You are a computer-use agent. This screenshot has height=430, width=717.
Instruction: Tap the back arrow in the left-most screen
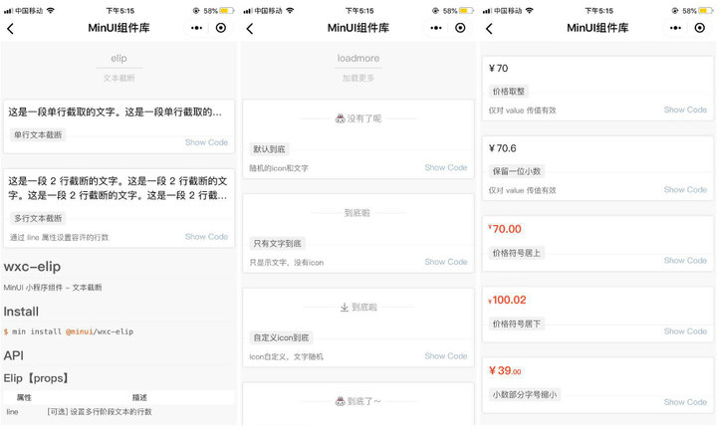coord(11,28)
